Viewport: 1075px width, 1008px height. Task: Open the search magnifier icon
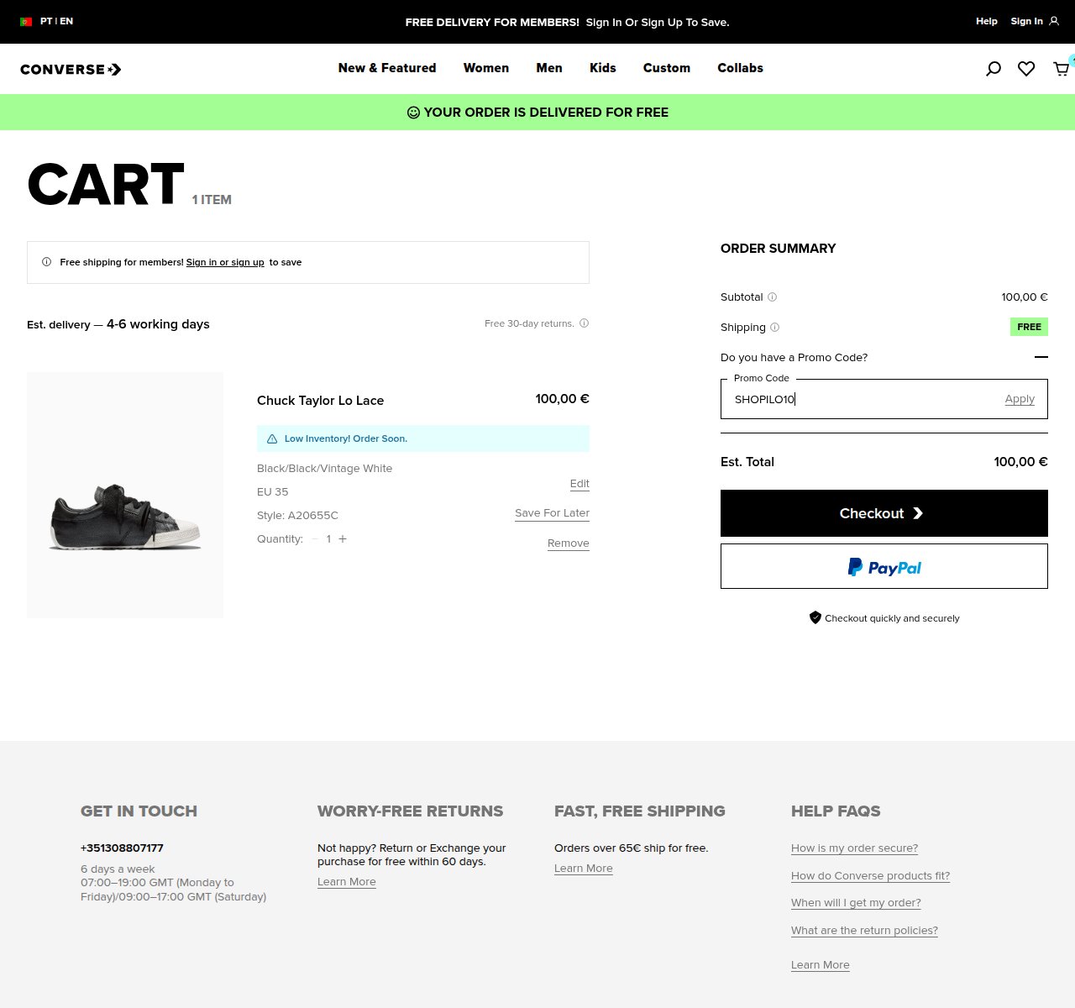[994, 69]
